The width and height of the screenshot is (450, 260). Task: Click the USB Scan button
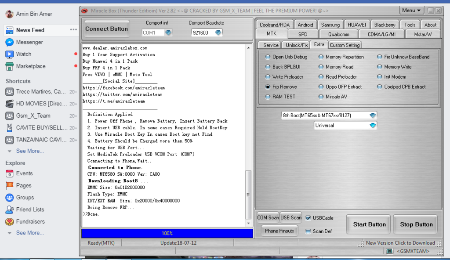(x=291, y=217)
